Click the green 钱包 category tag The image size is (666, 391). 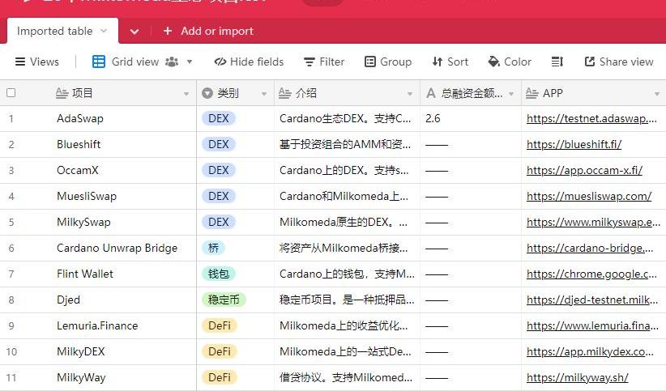(x=217, y=274)
